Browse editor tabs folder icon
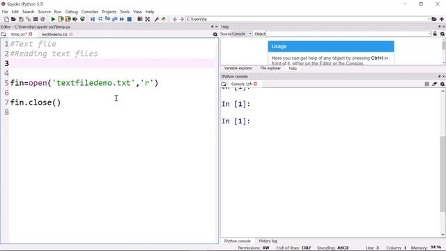The image size is (446, 251). pos(3,34)
